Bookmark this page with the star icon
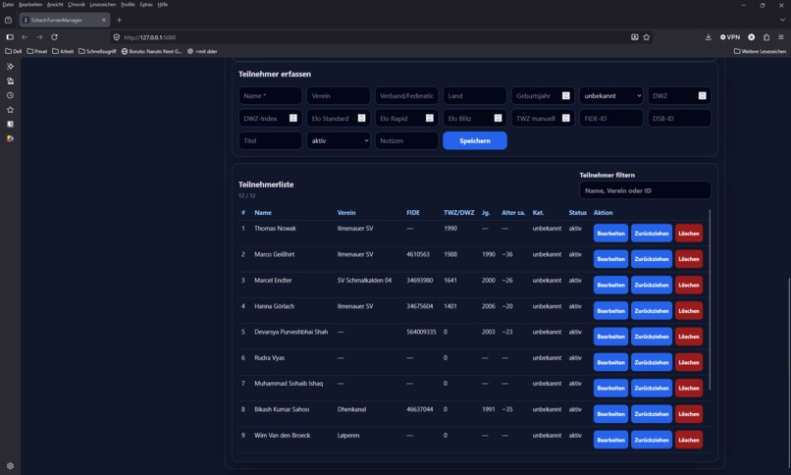The width and height of the screenshot is (791, 475). coord(646,37)
